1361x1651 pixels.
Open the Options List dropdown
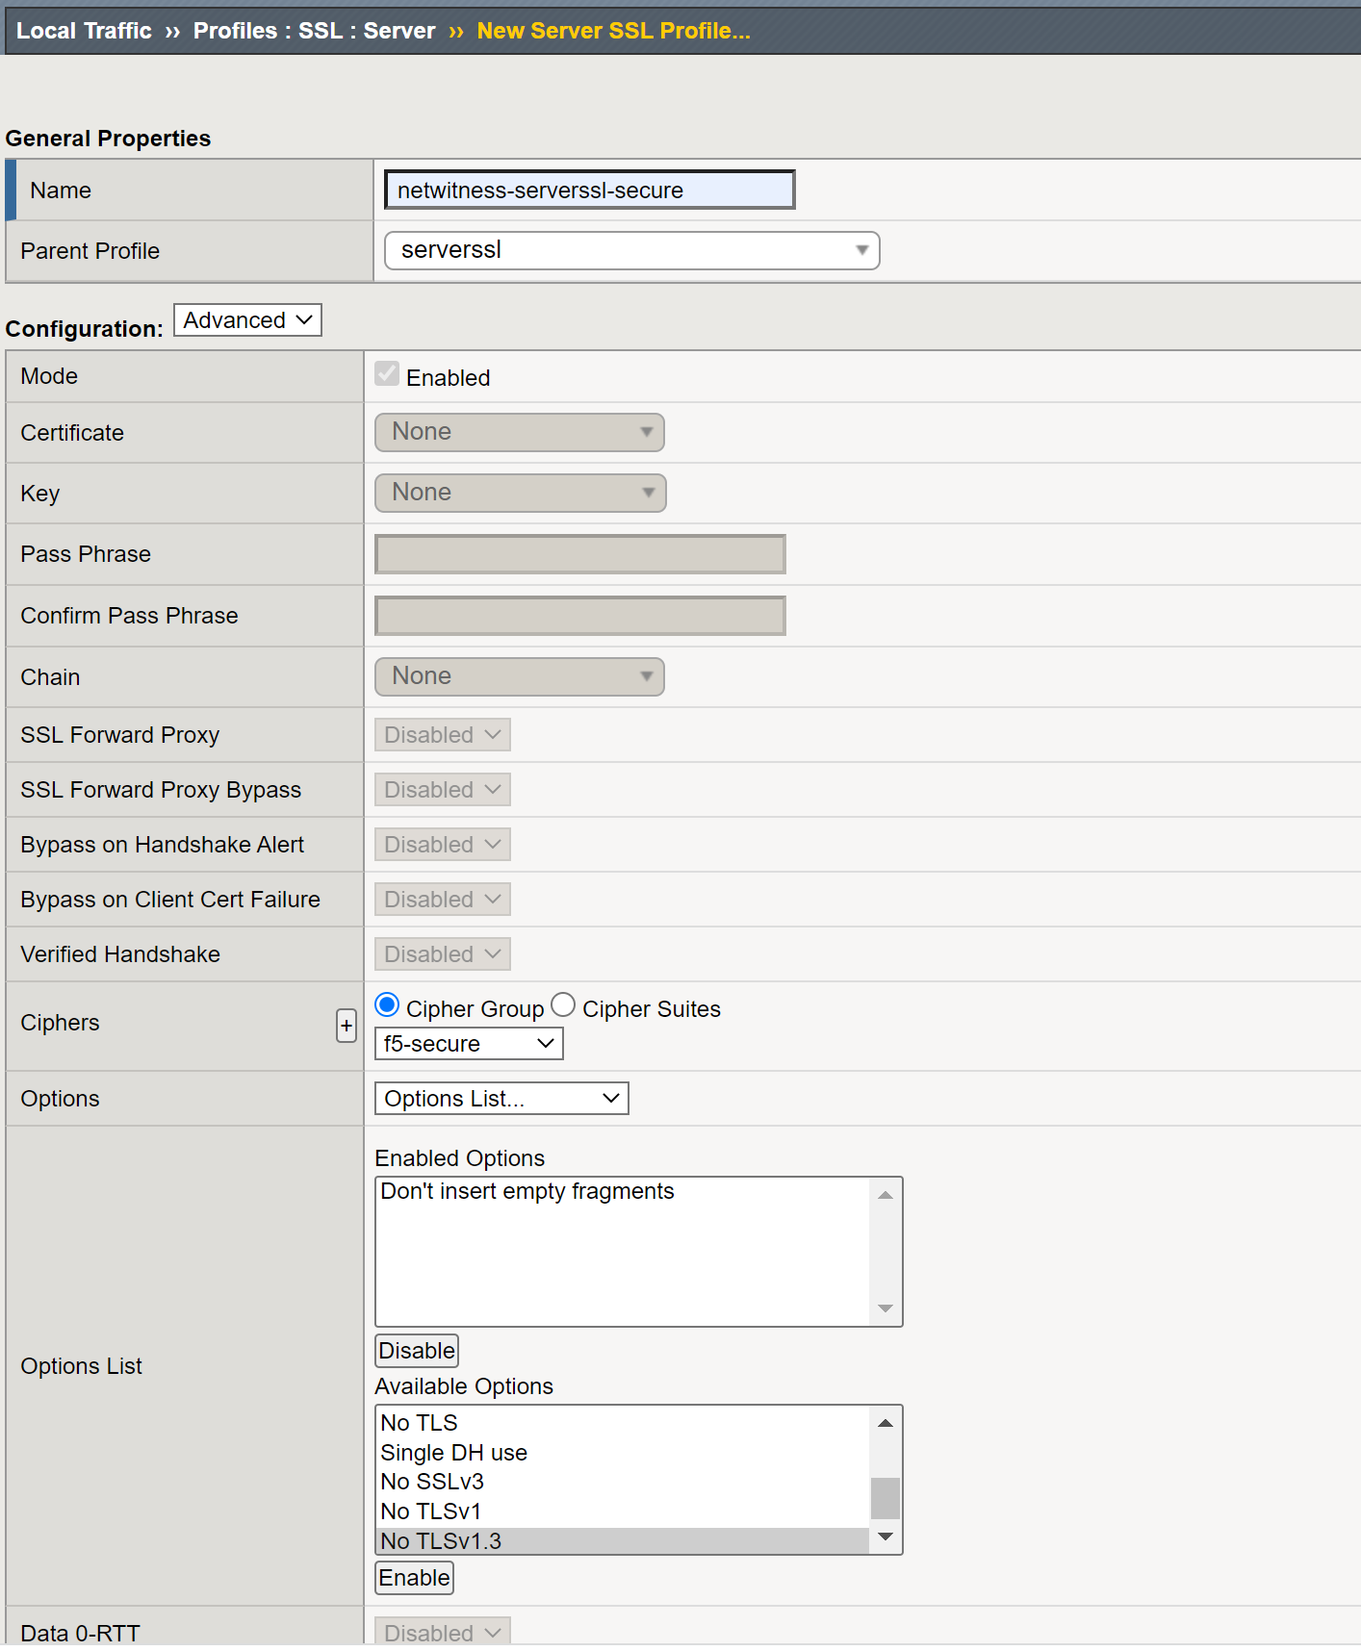(501, 1099)
